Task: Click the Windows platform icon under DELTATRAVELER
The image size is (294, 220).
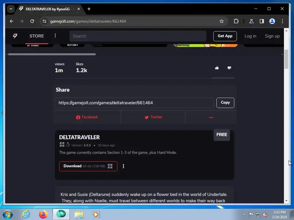Action: click(62, 144)
